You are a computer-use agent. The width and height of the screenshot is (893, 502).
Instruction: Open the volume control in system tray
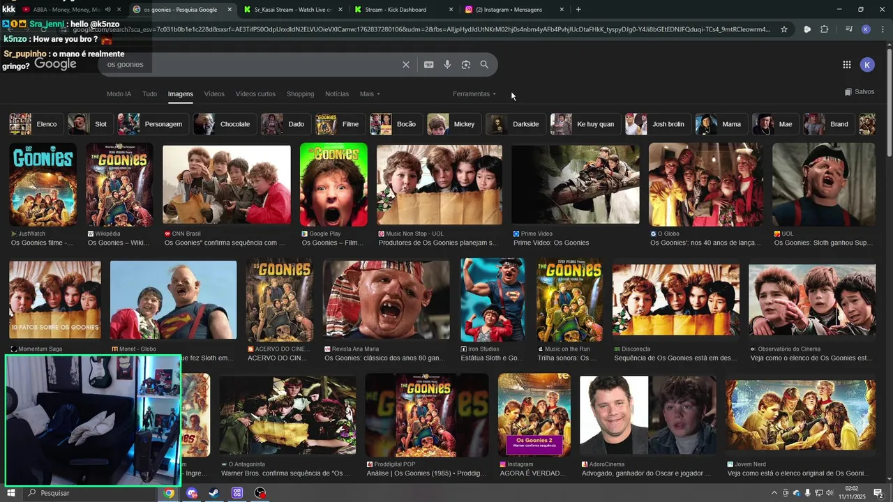[x=829, y=493]
